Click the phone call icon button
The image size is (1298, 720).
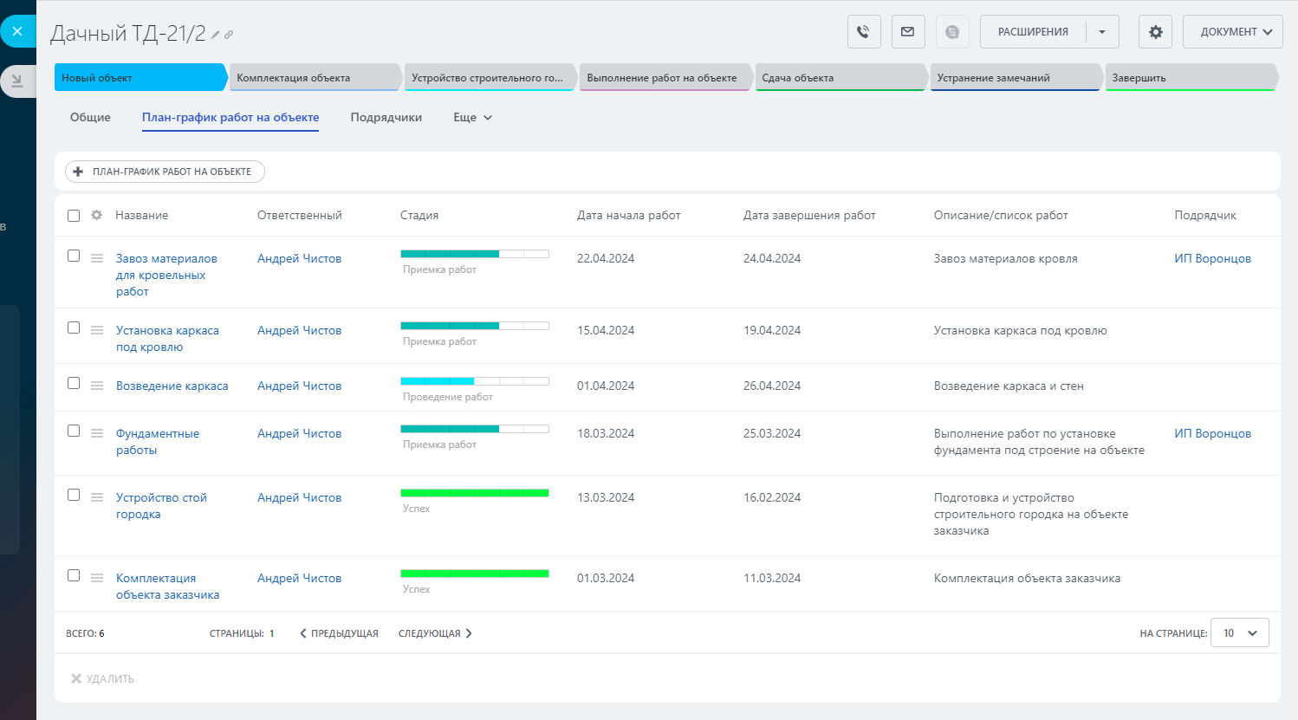pyautogui.click(x=863, y=32)
